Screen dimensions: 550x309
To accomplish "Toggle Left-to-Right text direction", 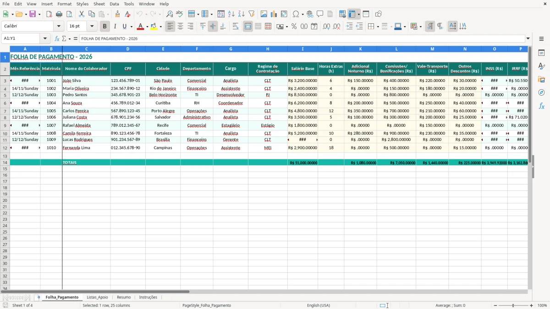I will (430, 27).
